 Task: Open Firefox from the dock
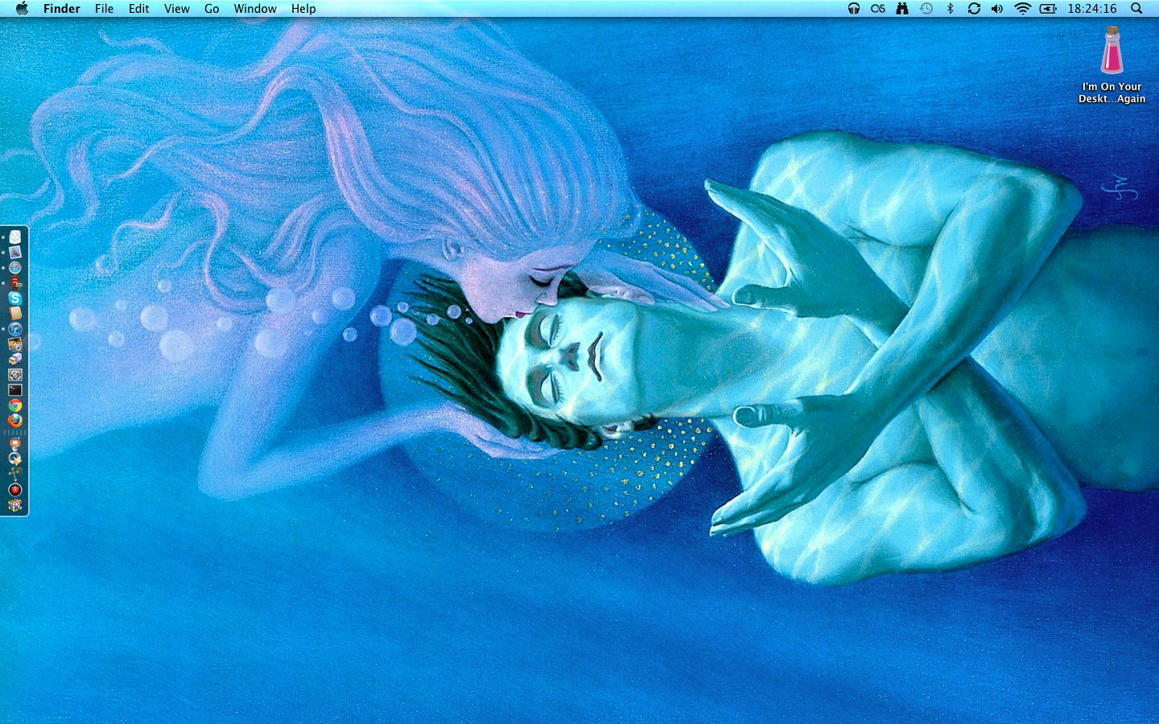coord(15,421)
